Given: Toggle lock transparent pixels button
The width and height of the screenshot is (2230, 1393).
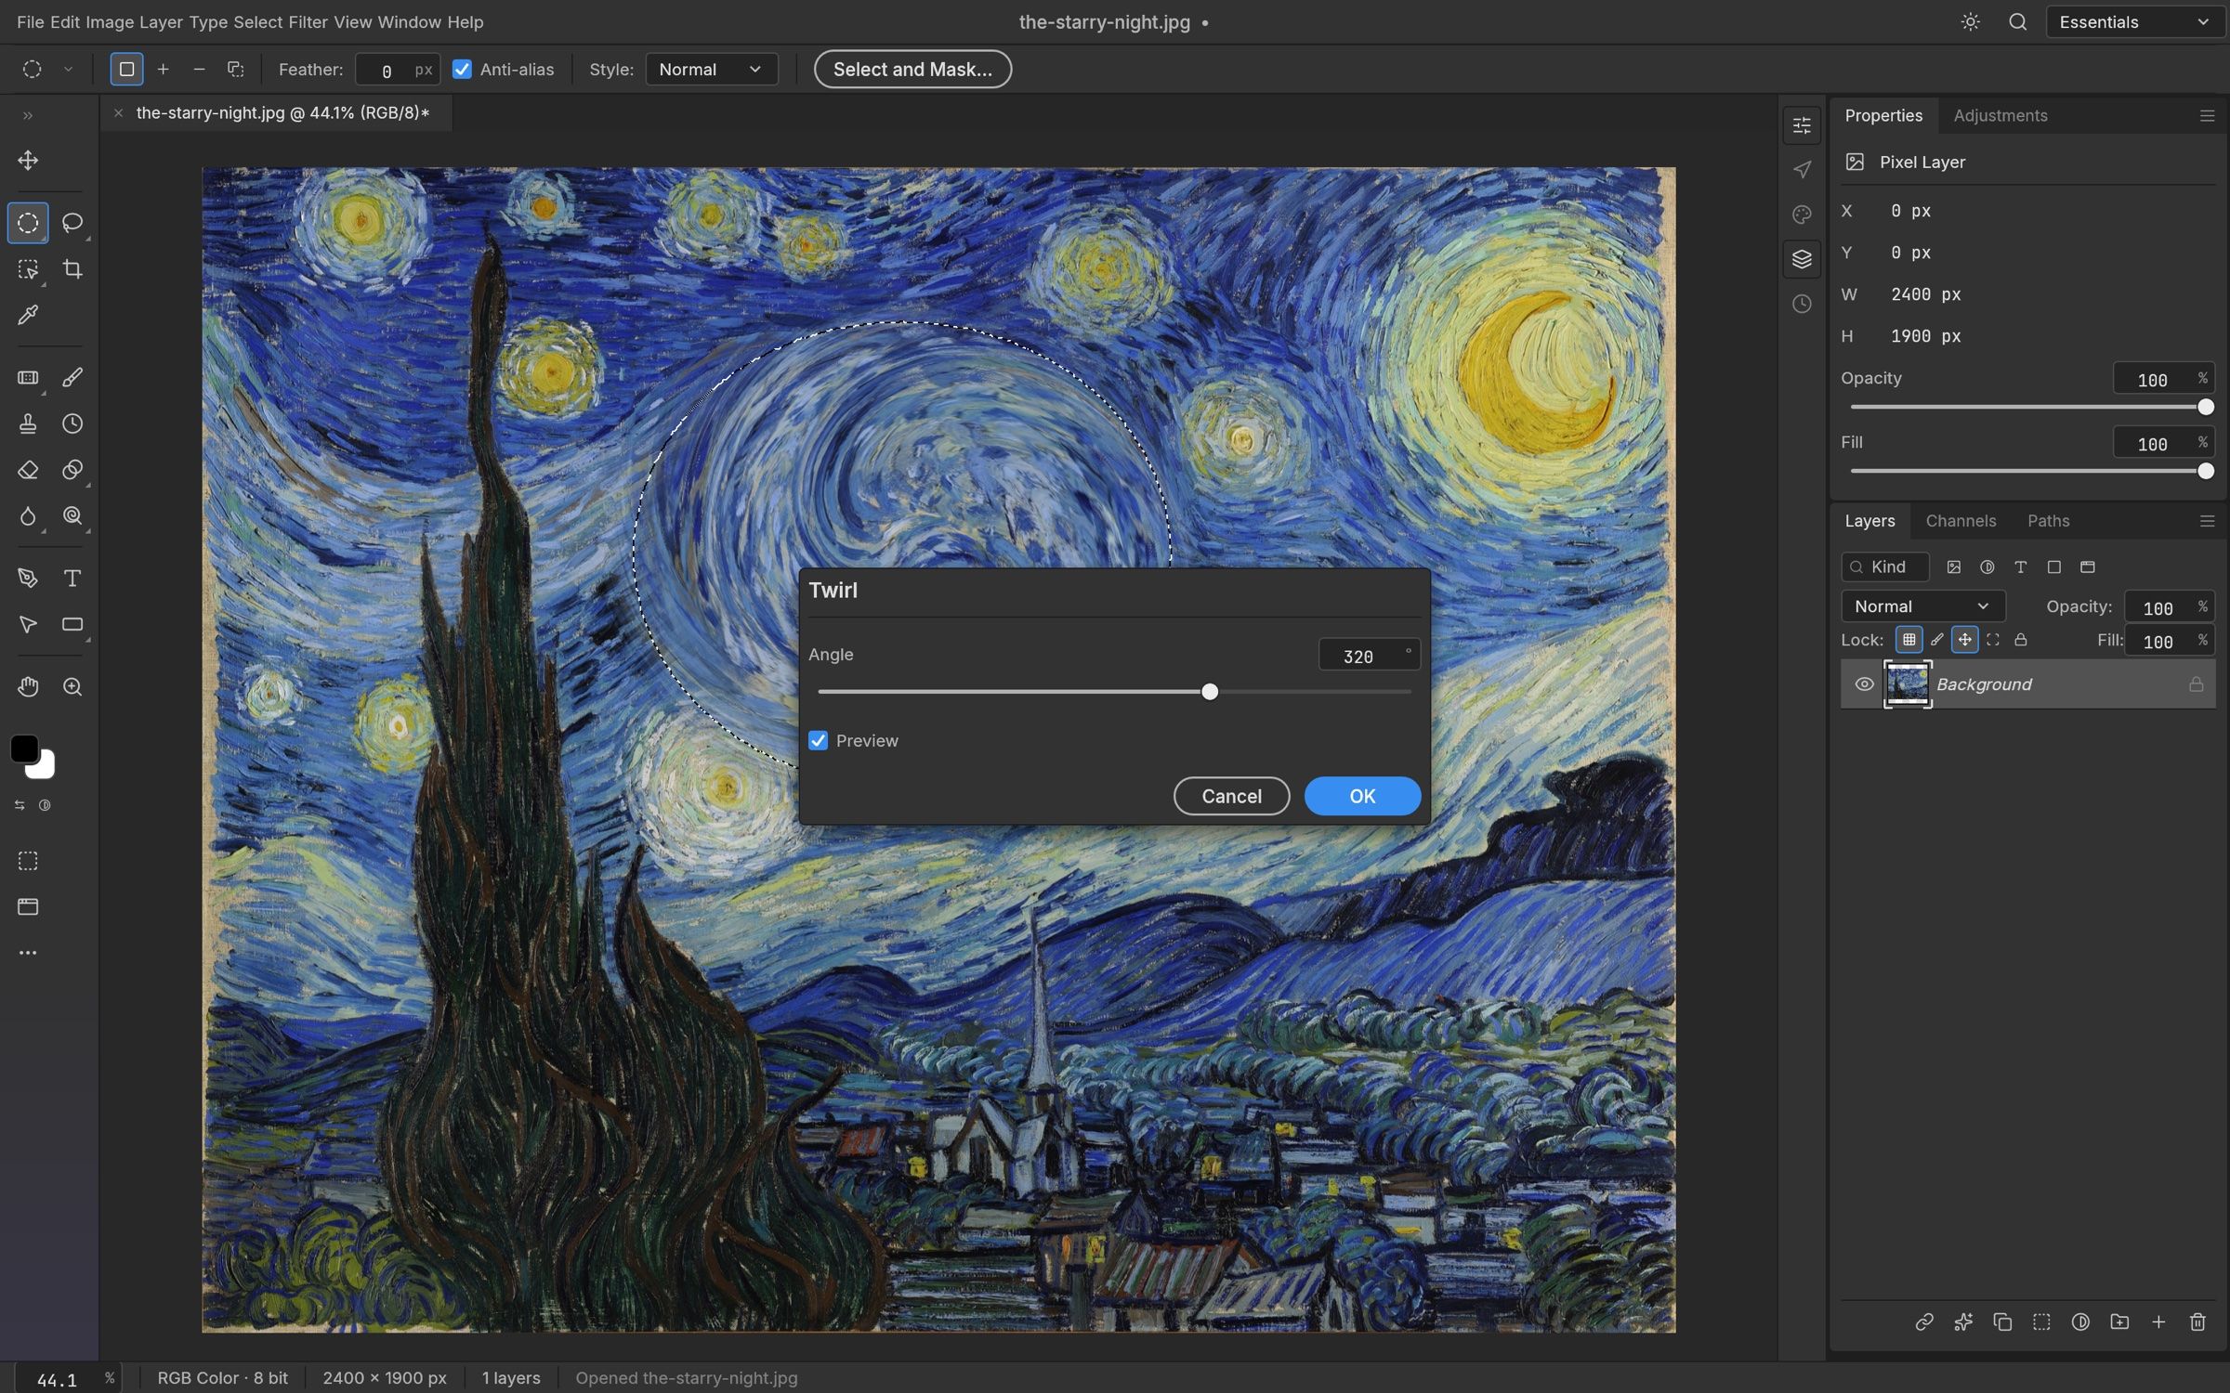Looking at the screenshot, I should point(1909,640).
